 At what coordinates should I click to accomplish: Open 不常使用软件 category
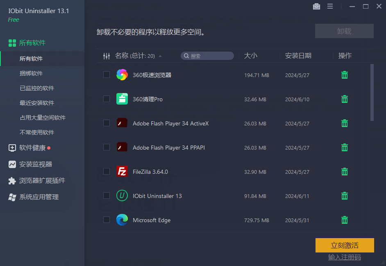point(37,132)
